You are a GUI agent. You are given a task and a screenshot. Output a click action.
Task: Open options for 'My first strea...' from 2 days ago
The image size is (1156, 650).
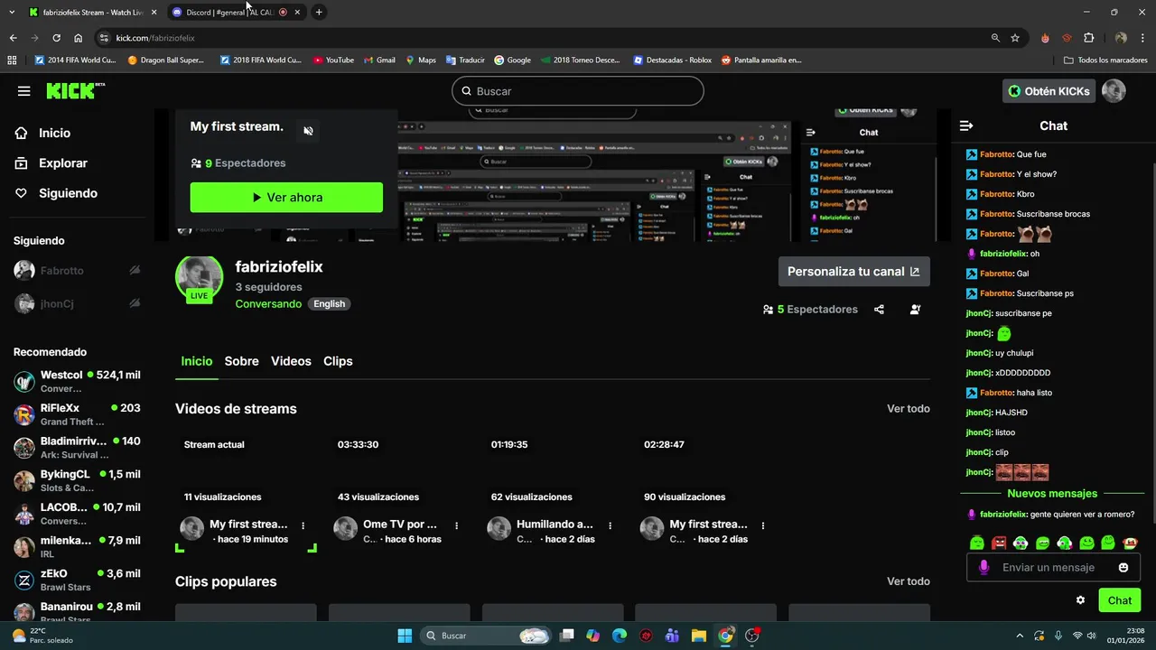(763, 525)
